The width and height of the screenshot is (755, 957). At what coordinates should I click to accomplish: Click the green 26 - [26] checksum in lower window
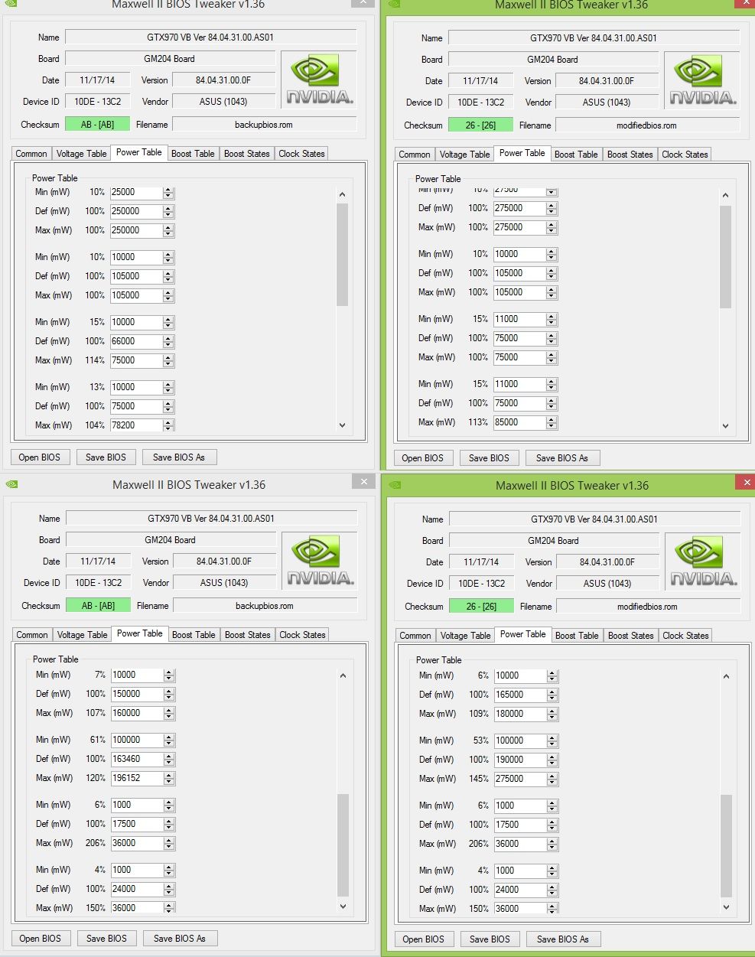click(x=481, y=606)
